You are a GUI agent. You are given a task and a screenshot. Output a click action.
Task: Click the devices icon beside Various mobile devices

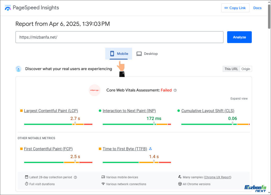pos(103,177)
